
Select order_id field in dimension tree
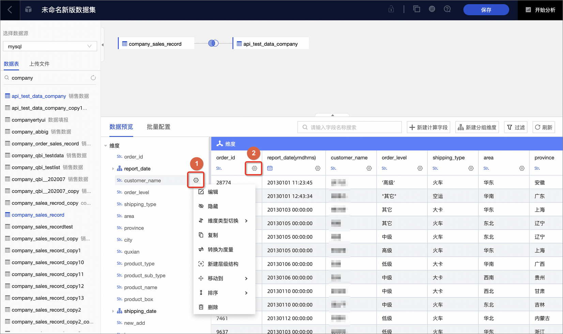pos(134,157)
